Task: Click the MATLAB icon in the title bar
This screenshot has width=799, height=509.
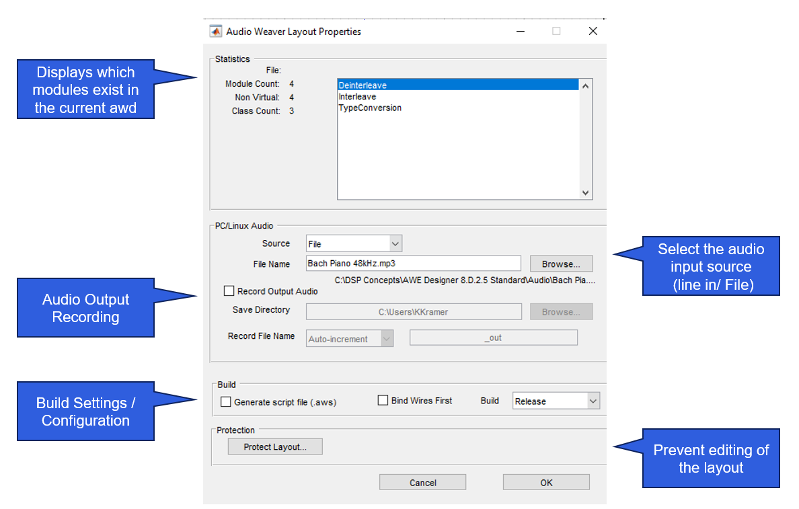Action: 216,32
